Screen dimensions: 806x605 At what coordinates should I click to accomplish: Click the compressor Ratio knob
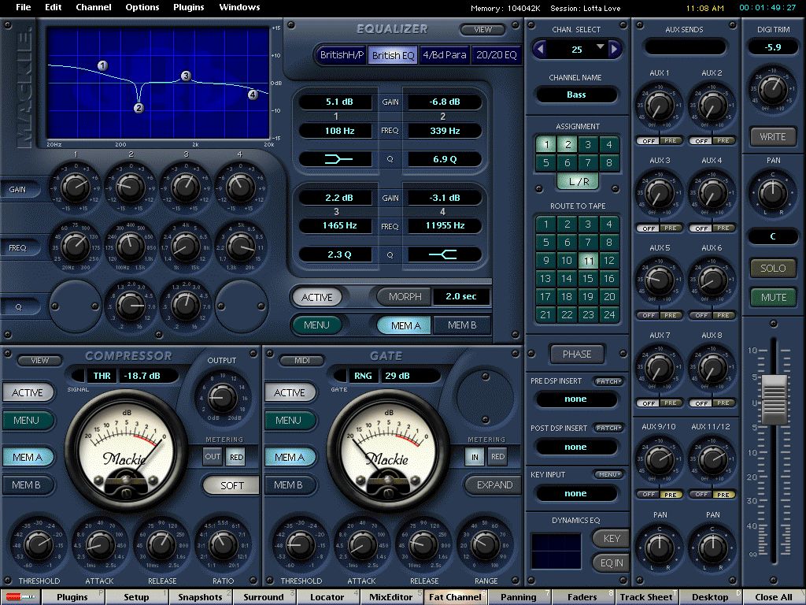223,545
